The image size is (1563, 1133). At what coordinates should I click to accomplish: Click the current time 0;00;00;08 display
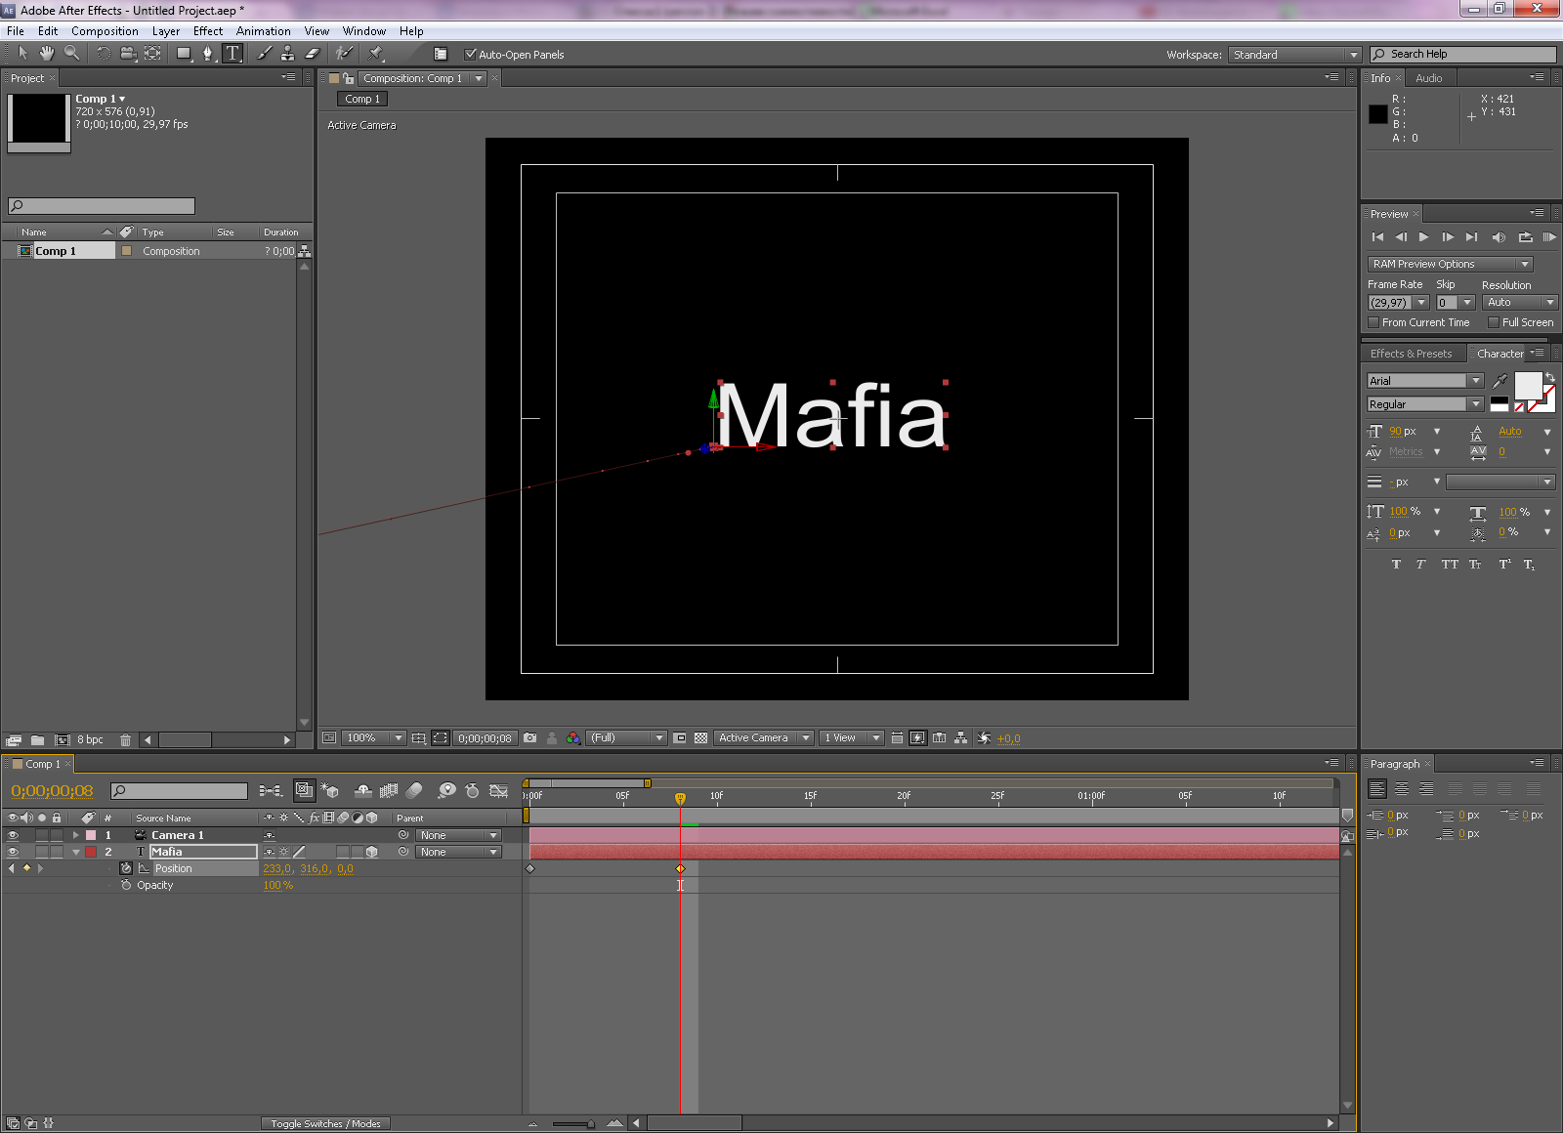[52, 791]
